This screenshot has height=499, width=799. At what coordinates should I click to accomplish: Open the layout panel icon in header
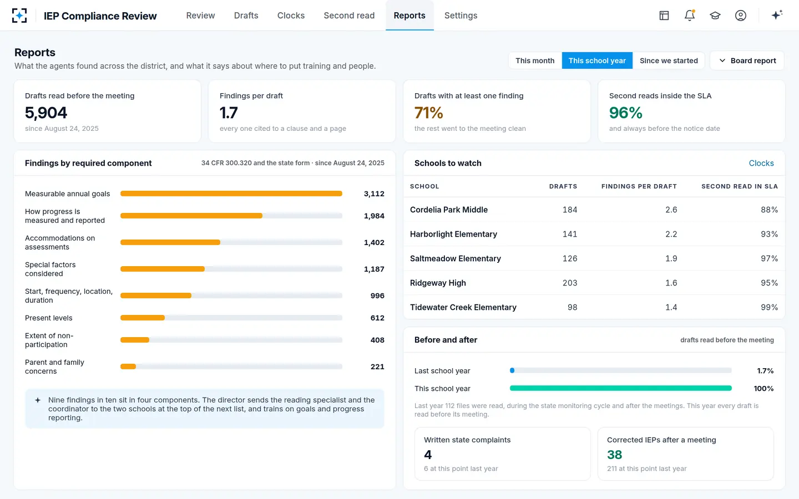coord(664,16)
